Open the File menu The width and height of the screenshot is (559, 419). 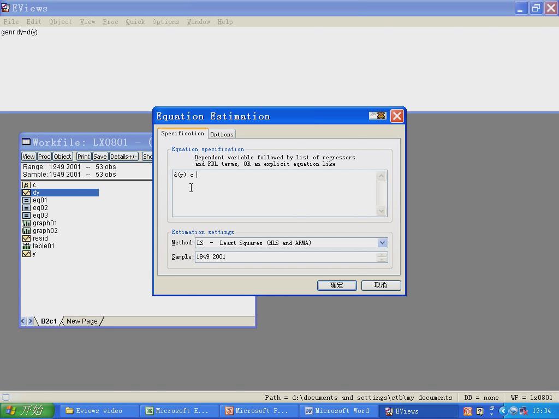click(11, 22)
